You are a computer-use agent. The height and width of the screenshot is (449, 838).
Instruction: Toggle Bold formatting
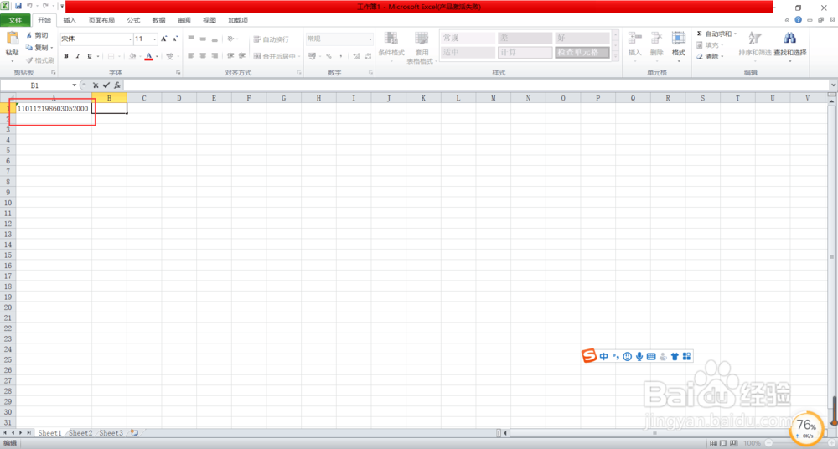click(66, 56)
